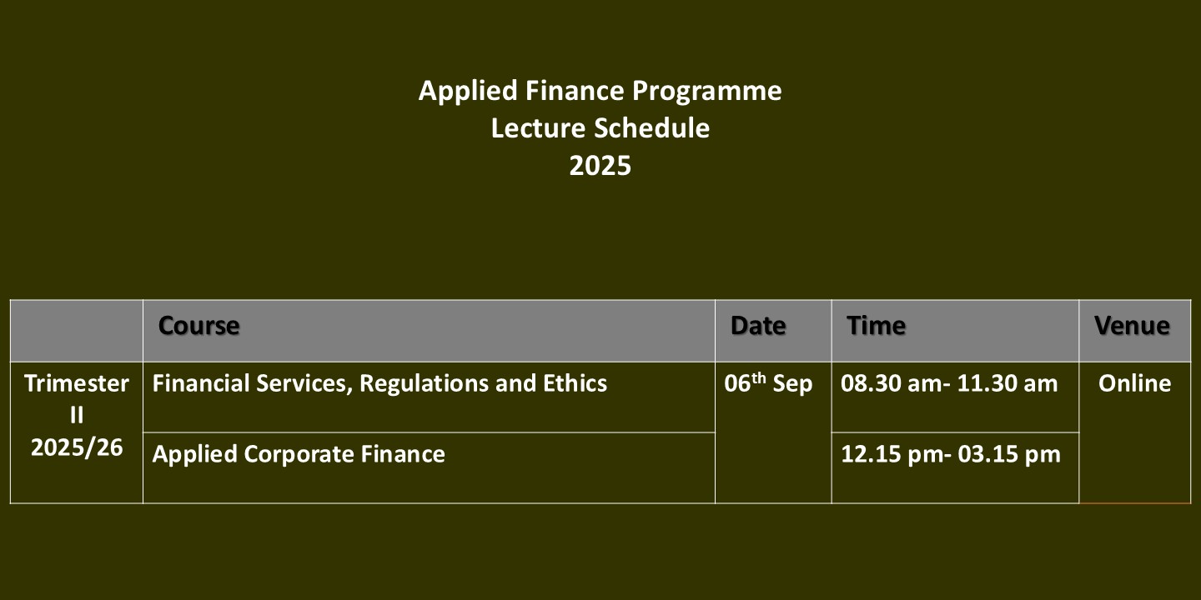Click the Applied Finance Programme title
Image resolution: width=1201 pixels, height=600 pixels.
pos(600,90)
